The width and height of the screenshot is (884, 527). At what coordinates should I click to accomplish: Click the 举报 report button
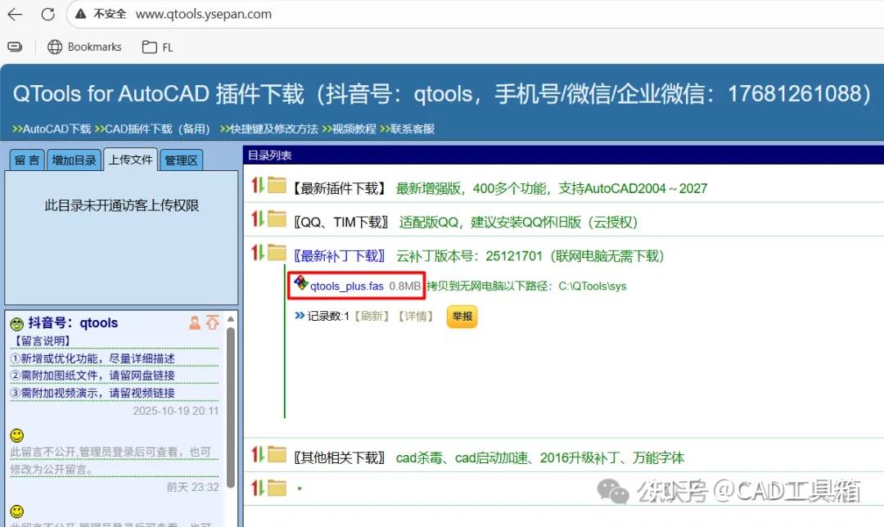tap(462, 316)
